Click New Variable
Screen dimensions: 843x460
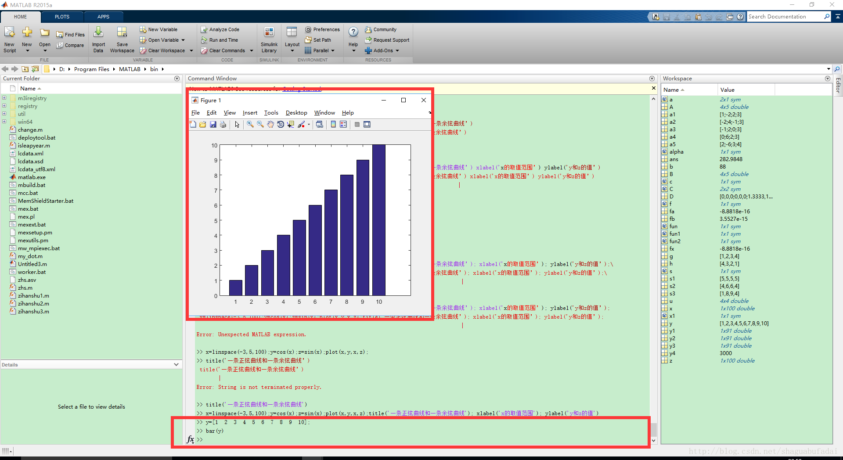pyautogui.click(x=159, y=29)
